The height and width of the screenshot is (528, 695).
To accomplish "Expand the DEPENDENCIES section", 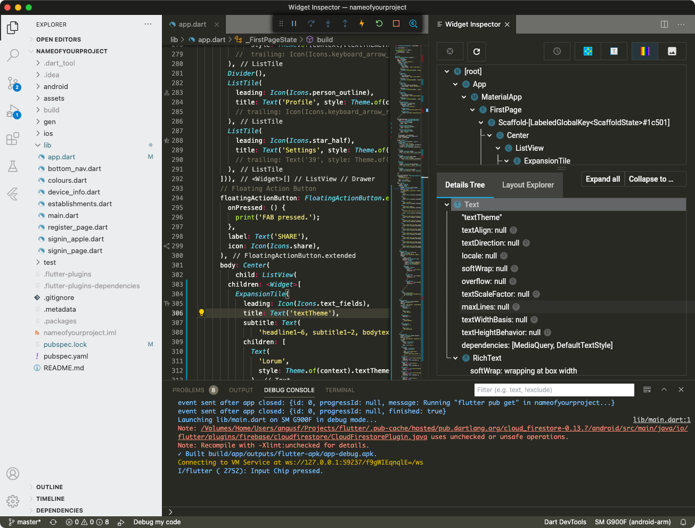I will pos(60,510).
